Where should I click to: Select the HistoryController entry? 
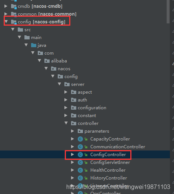pyautogui.click(x=108, y=178)
